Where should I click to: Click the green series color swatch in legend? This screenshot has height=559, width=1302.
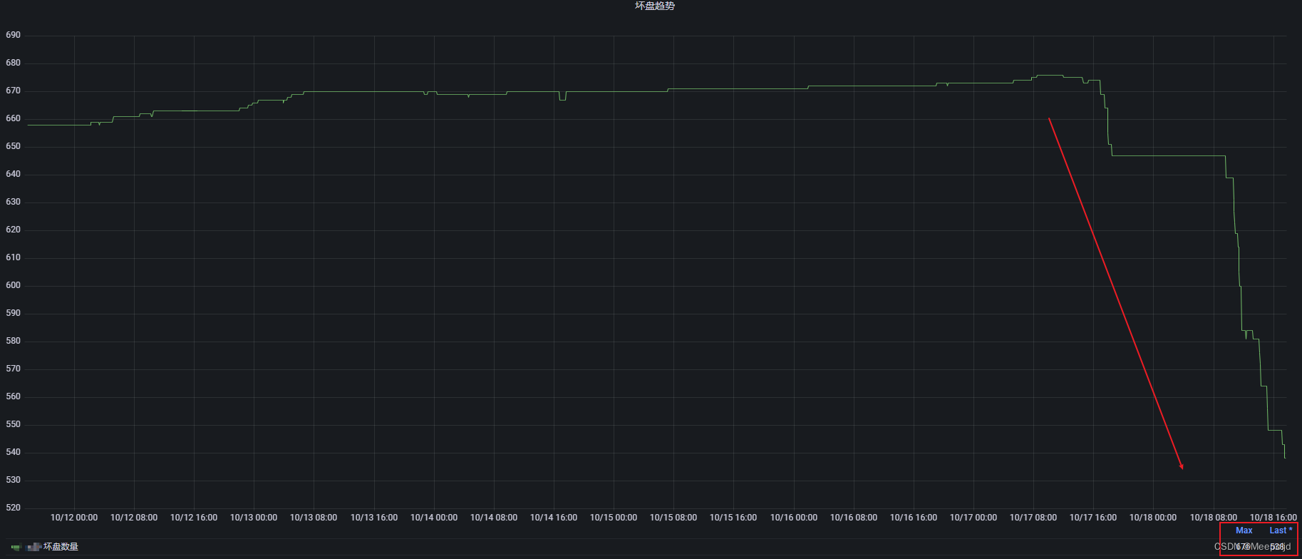point(16,548)
